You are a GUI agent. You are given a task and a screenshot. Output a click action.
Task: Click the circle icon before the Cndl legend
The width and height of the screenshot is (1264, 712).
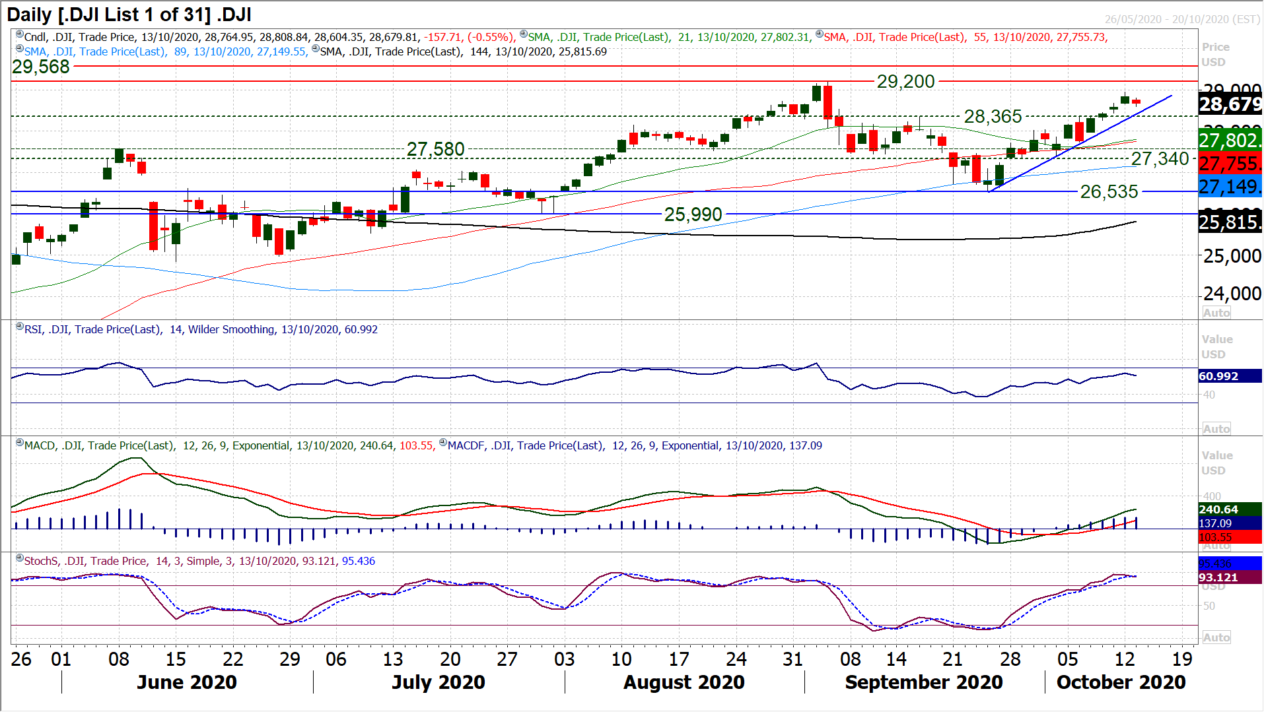pyautogui.click(x=20, y=34)
